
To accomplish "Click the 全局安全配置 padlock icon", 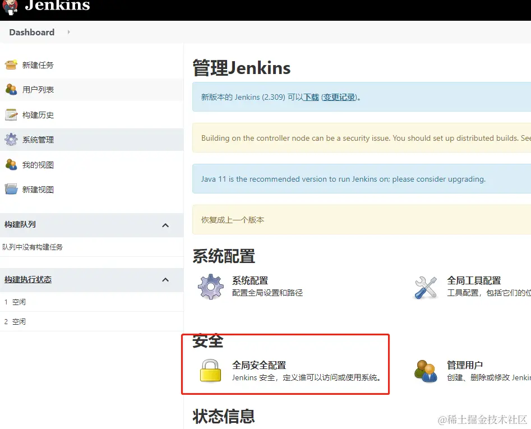I will (x=210, y=371).
